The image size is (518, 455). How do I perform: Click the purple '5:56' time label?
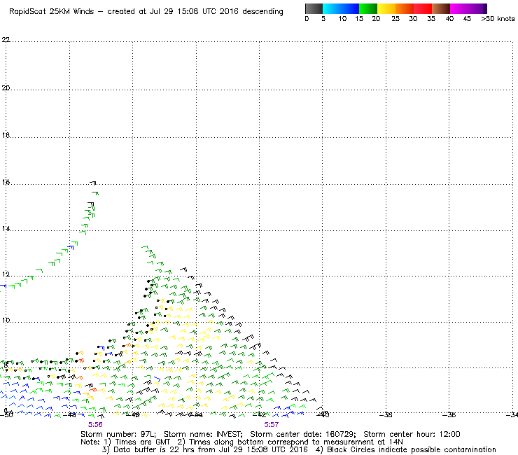click(x=95, y=425)
